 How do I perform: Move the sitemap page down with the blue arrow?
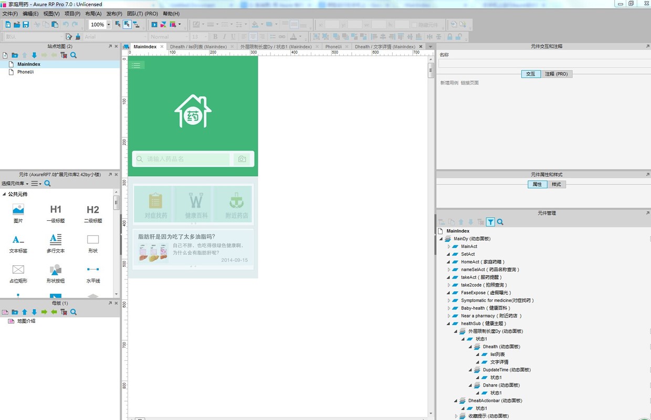pos(34,55)
